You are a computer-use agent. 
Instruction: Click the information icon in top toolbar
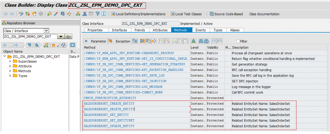tap(104, 14)
